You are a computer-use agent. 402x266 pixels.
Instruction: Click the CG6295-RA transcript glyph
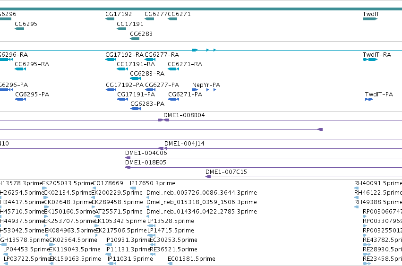pos(20,69)
